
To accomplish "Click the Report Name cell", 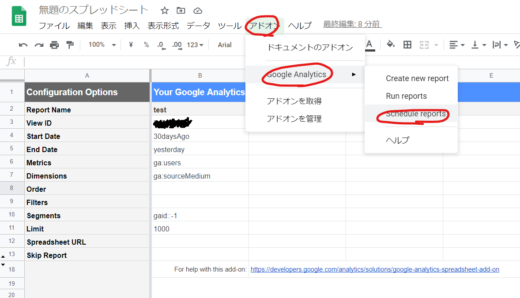I will 87,110.
